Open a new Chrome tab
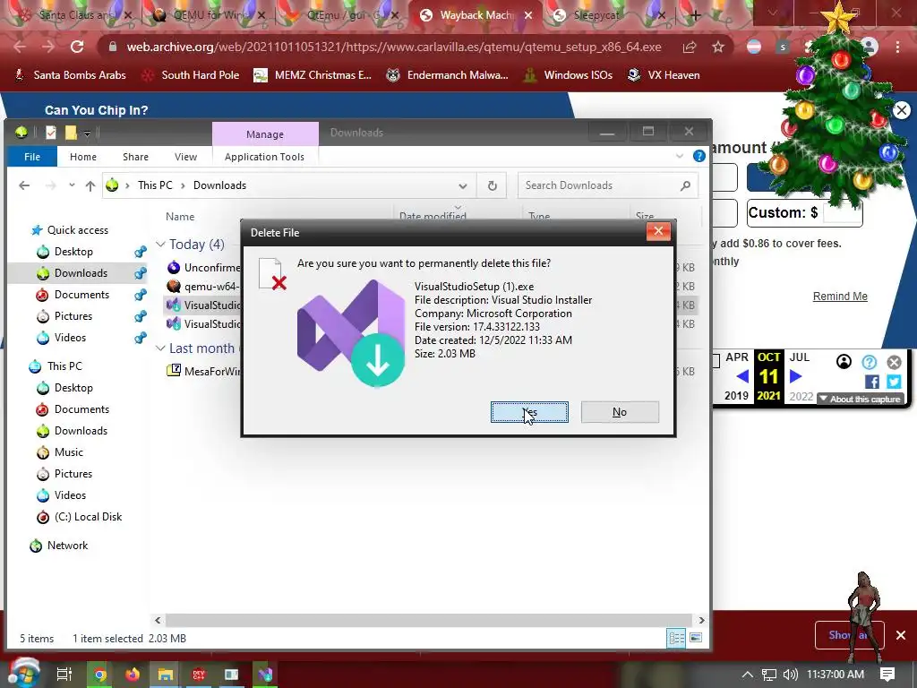This screenshot has height=688, width=917. click(695, 16)
